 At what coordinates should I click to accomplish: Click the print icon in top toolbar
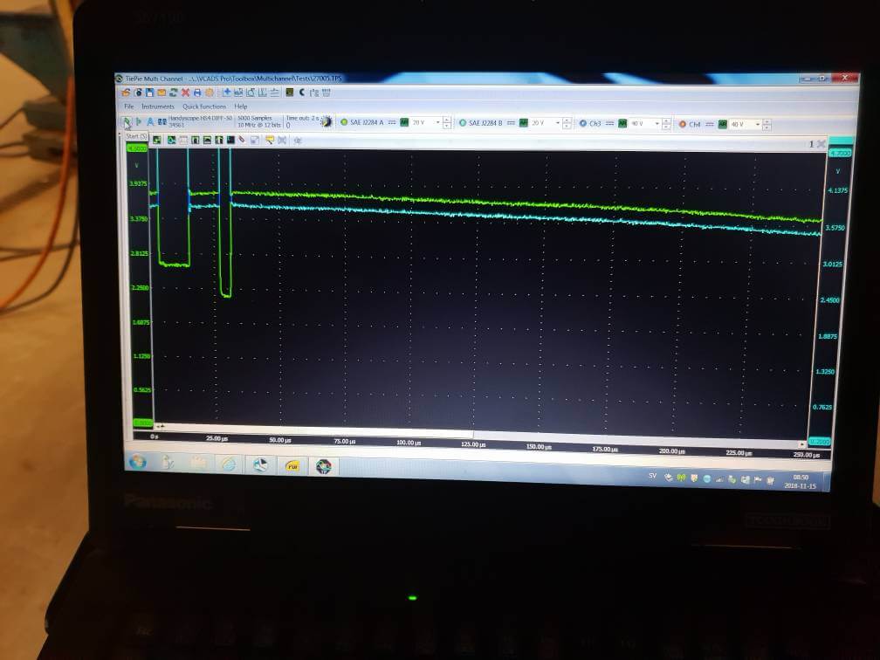197,93
